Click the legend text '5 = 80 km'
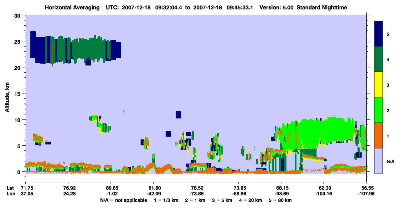 [281, 200]
